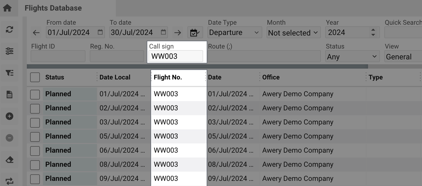Select the Flights Database tab
422x186 pixels.
(53, 8)
